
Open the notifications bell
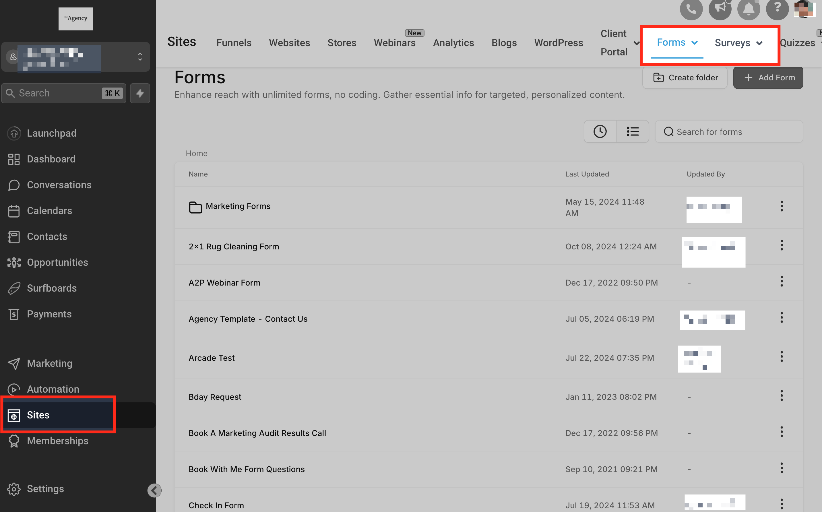tap(749, 9)
